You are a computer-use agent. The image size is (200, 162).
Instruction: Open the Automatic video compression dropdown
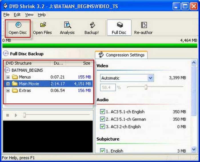(150, 78)
